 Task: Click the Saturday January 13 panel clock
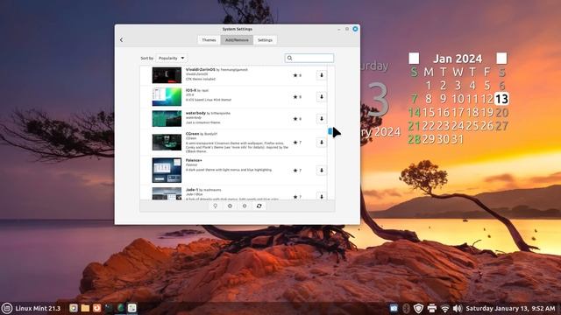510,308
